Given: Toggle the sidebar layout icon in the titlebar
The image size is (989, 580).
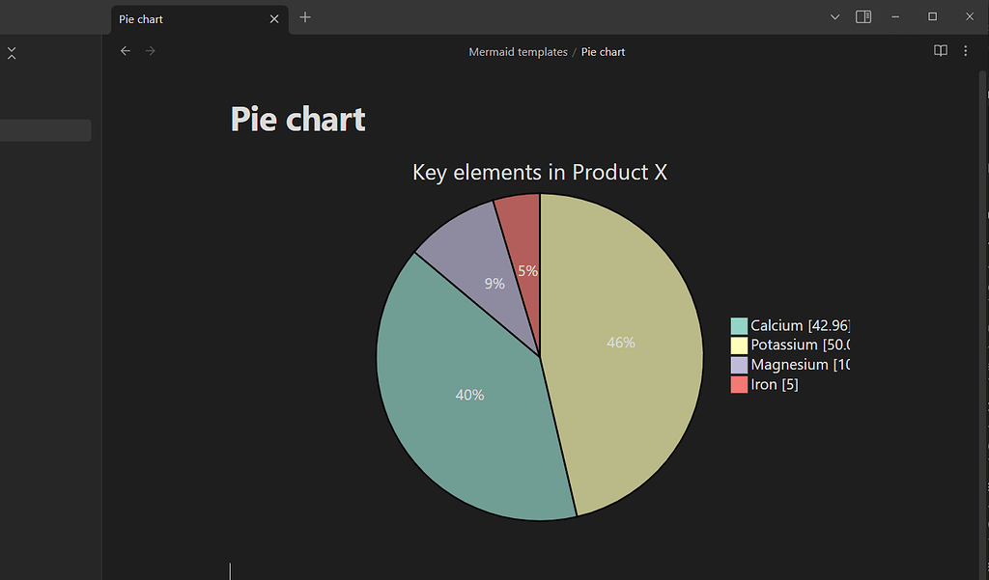Looking at the screenshot, I should coord(862,16).
